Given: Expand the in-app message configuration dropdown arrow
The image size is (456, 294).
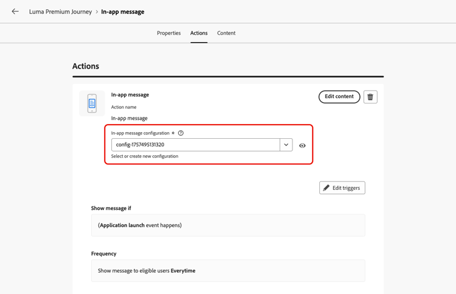Looking at the screenshot, I should coord(286,145).
